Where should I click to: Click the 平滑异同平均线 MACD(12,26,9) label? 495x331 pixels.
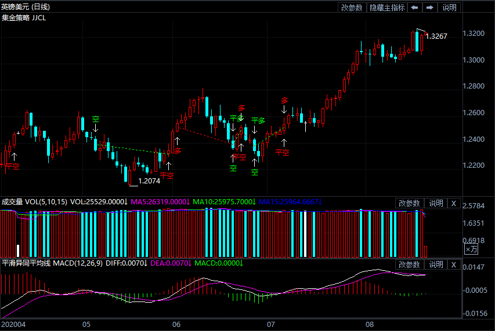(52, 263)
